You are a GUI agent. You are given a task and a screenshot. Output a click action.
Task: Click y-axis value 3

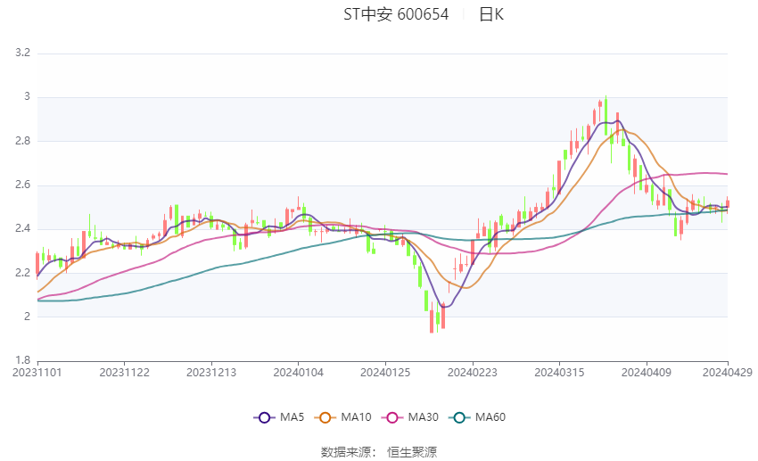pyautogui.click(x=27, y=96)
